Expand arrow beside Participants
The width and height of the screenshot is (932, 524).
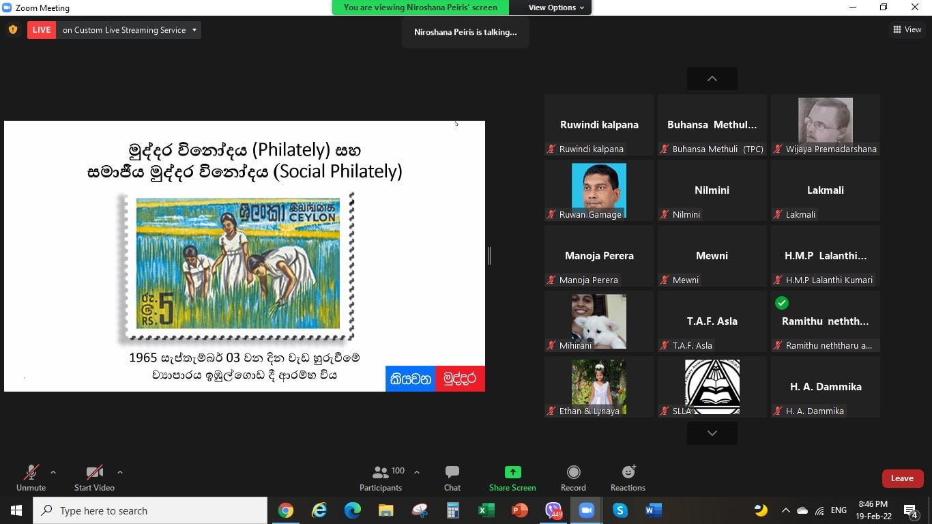(x=417, y=471)
